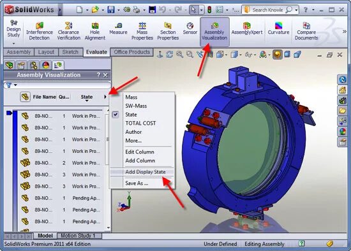Open the FeatureManager design tree tab
The height and width of the screenshot is (251, 351).
click(10, 65)
